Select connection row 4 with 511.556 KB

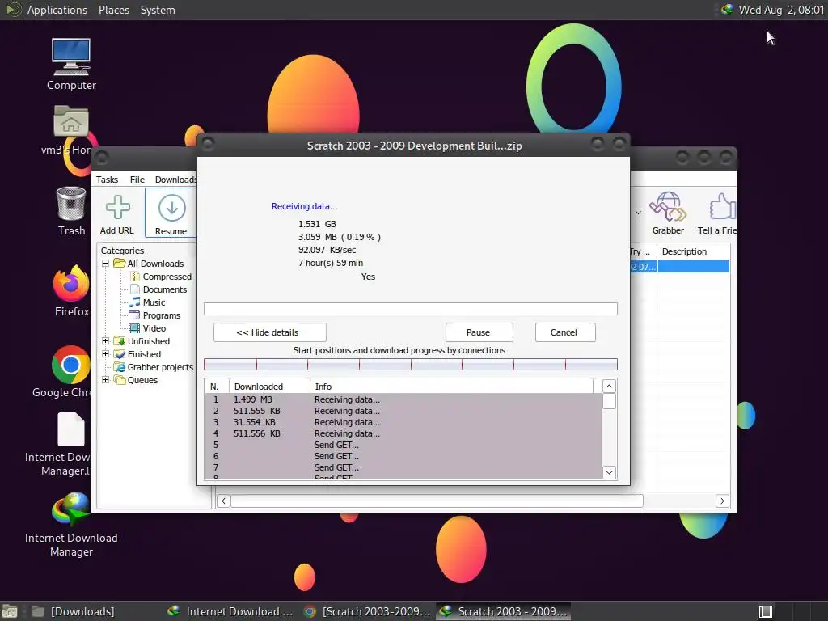403,433
